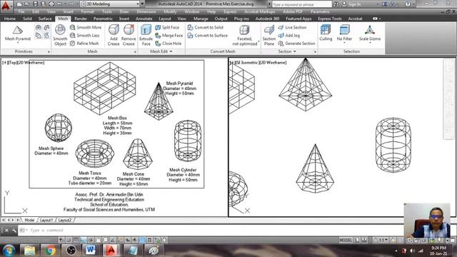Click Sign In in the title bar
Screen dimensions: 457x257
click(x=354, y=4)
